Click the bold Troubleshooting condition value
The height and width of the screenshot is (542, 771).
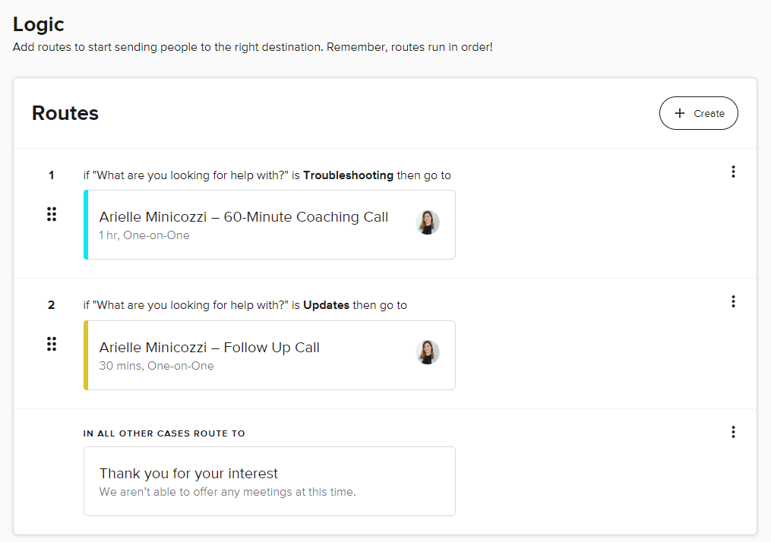pyautogui.click(x=348, y=175)
